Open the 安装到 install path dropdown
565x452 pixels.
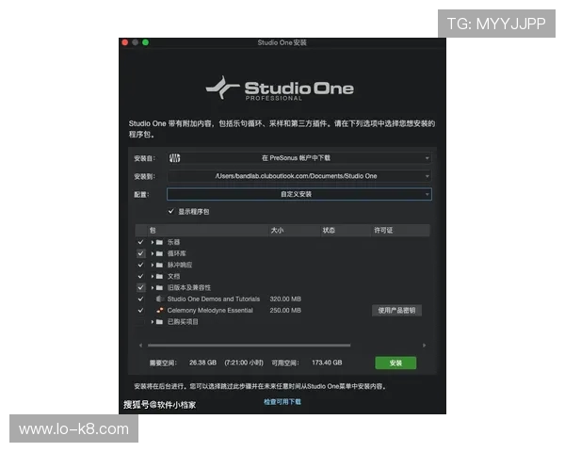[x=299, y=176]
